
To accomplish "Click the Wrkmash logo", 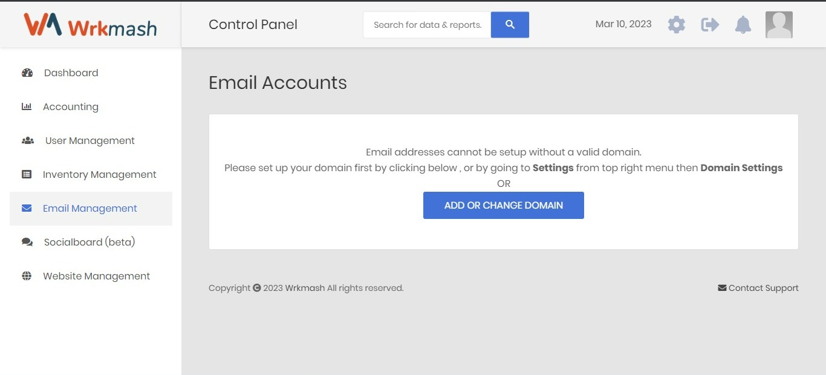I will [90, 25].
